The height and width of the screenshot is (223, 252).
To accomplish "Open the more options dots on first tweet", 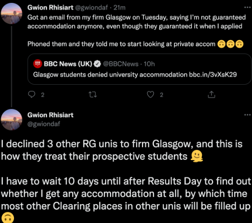I will point(247,7).
